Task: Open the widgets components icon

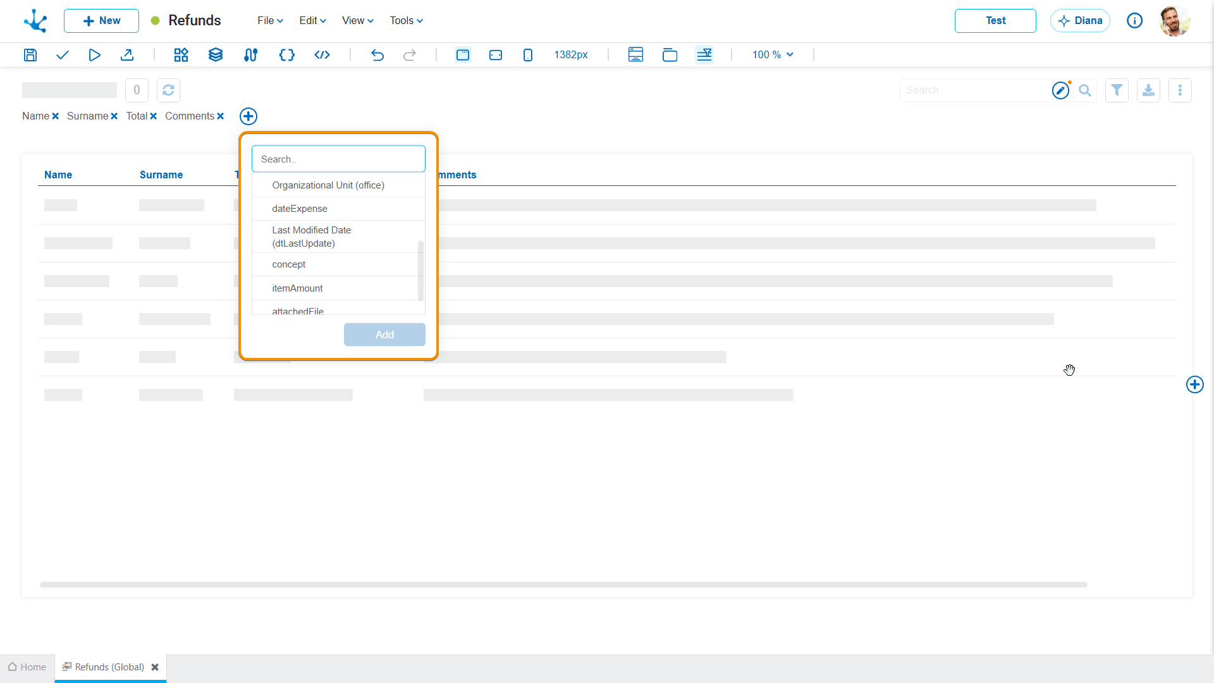Action: tap(181, 55)
